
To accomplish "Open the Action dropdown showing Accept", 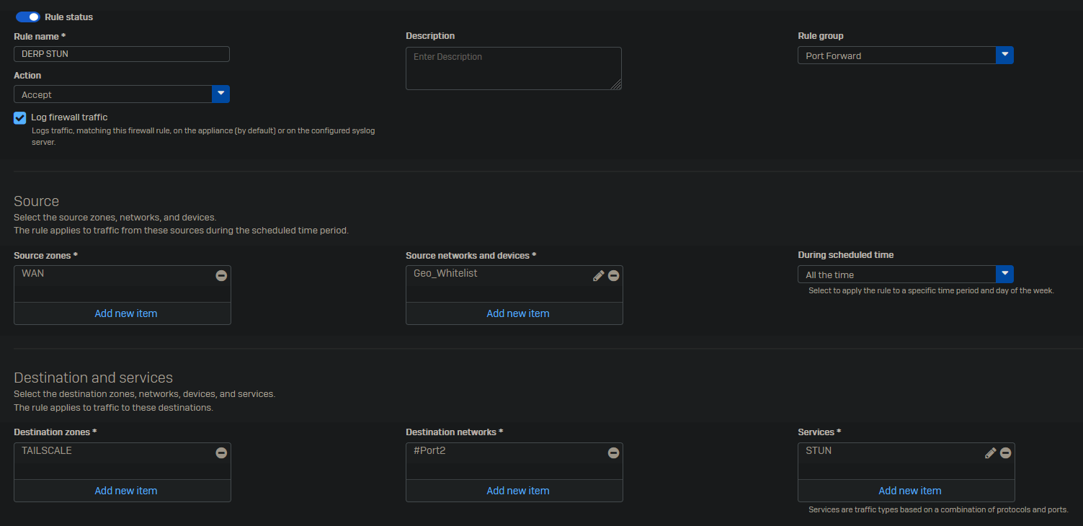I will pos(220,94).
